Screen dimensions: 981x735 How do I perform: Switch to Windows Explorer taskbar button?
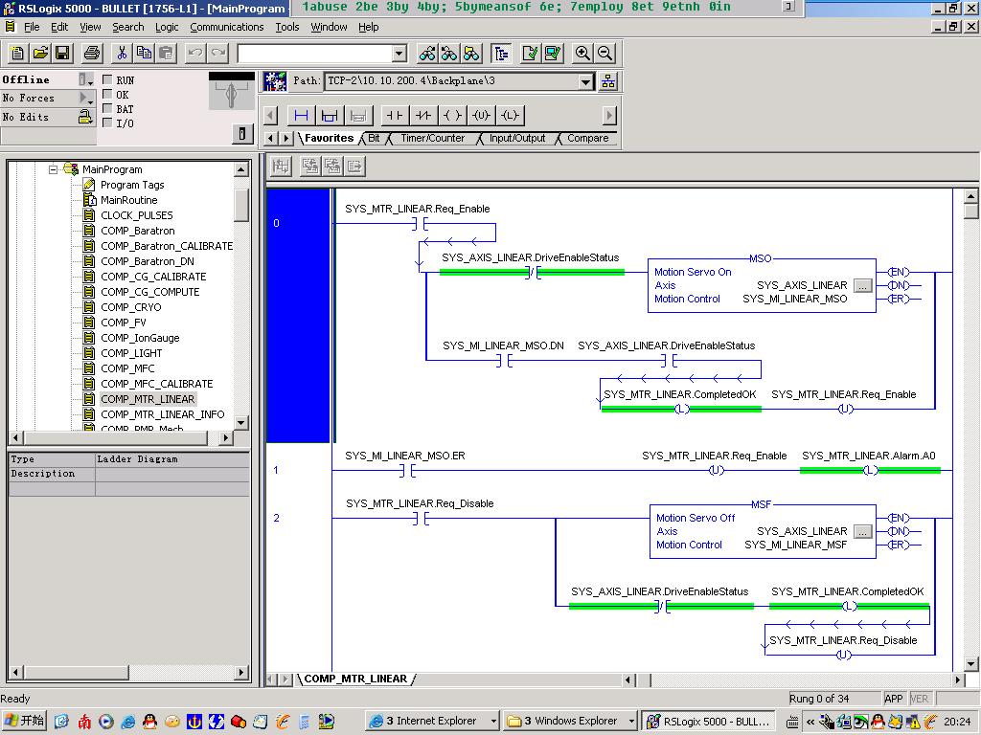click(569, 721)
